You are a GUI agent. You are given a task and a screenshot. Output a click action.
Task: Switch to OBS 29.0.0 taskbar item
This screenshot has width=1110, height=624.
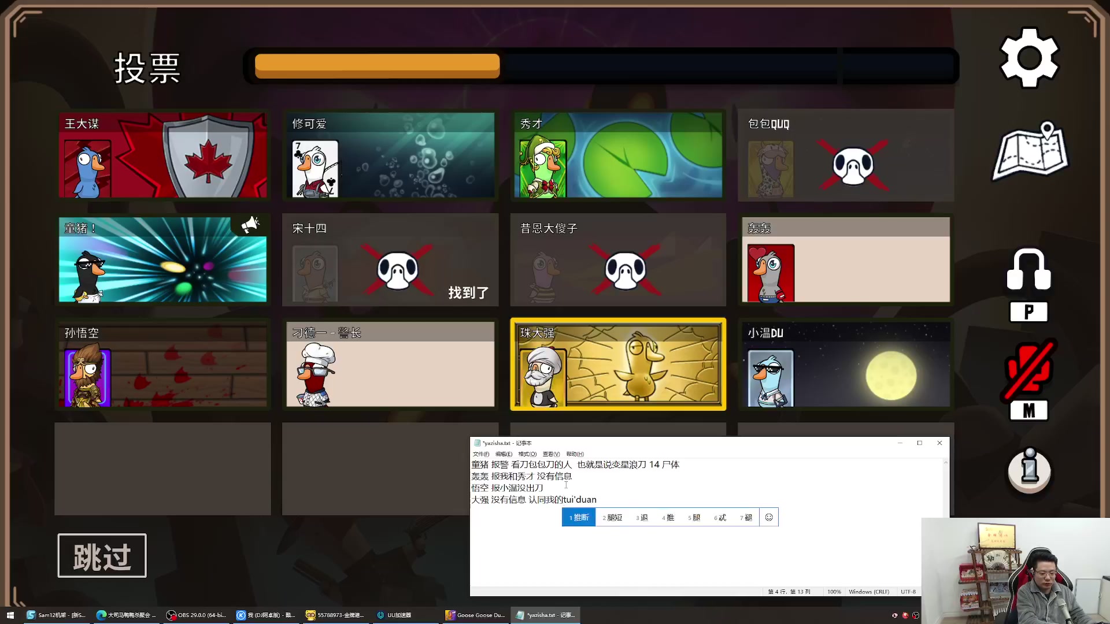pyautogui.click(x=197, y=615)
